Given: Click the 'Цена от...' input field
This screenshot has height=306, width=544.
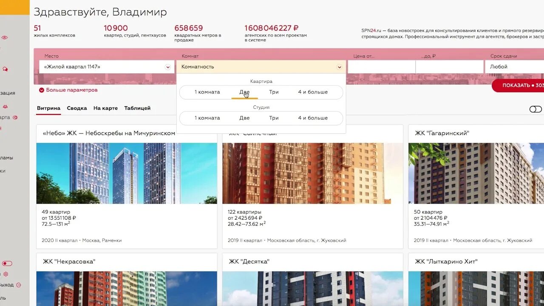Looking at the screenshot, I should click(x=382, y=67).
